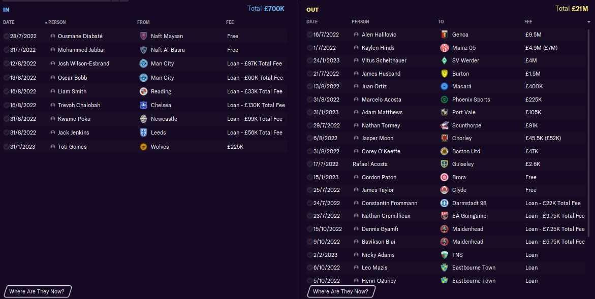Click Eastbourne Town badge in Leo Mazis row

coord(445,268)
